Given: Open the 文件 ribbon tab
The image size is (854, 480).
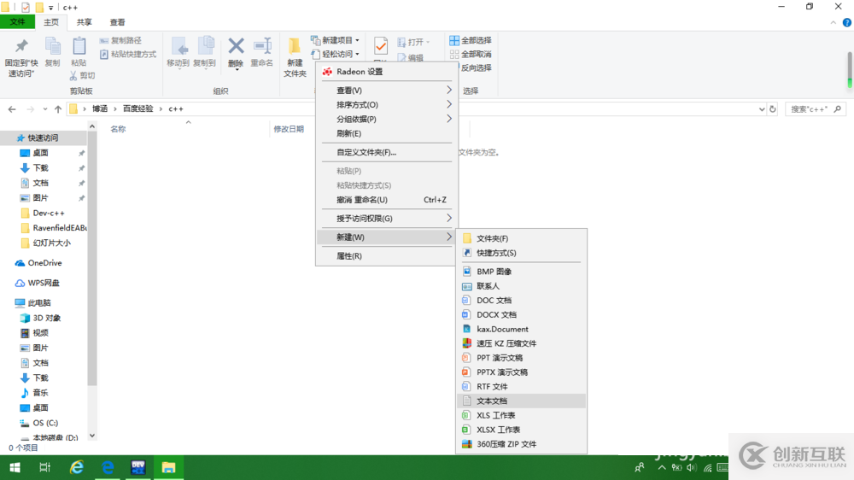Looking at the screenshot, I should tap(17, 22).
